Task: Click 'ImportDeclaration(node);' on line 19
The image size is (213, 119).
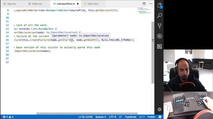Action: click(33, 51)
